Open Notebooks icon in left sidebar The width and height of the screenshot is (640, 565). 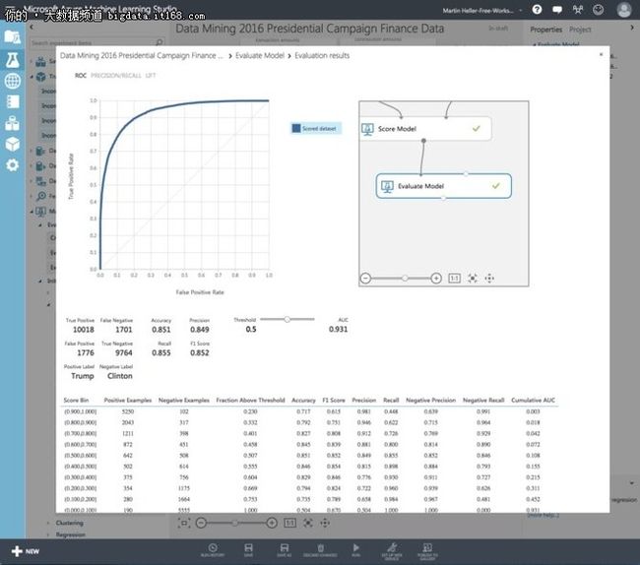click(x=12, y=101)
